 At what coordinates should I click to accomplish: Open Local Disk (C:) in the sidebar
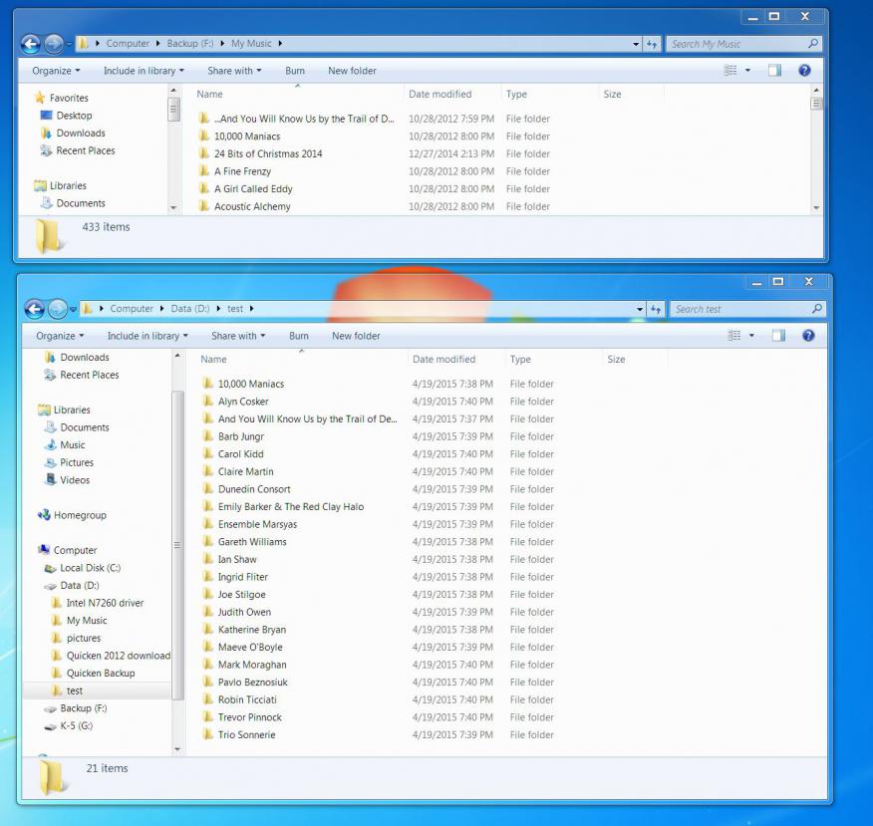pyautogui.click(x=90, y=568)
